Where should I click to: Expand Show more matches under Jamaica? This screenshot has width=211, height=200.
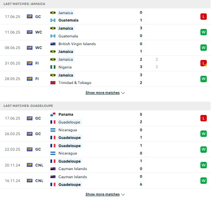point(103,93)
